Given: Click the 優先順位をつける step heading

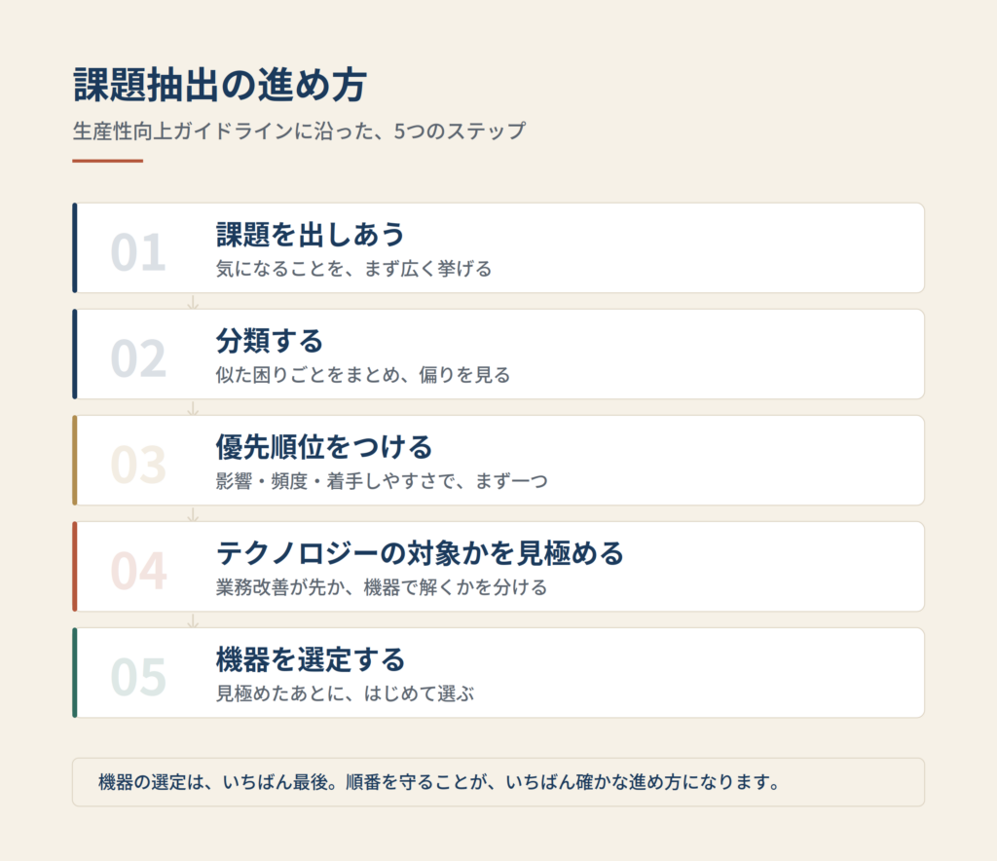Looking at the screenshot, I should click(324, 446).
